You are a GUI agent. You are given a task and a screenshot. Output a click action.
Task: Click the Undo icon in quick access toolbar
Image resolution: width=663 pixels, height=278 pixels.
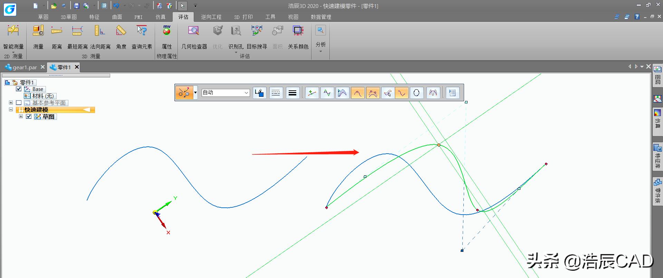point(116,6)
